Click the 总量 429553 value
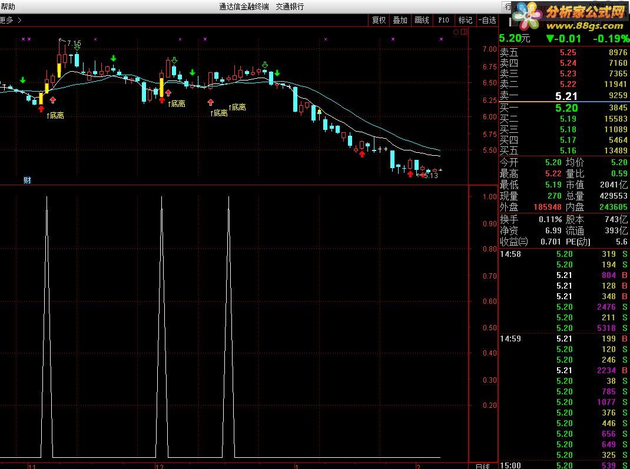Screen dimensions: 630x469 pos(613,196)
